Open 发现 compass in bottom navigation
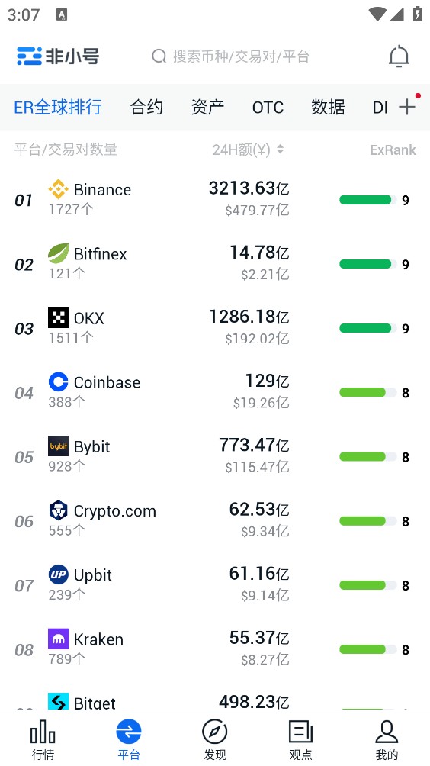430x766 pixels. 215,739
